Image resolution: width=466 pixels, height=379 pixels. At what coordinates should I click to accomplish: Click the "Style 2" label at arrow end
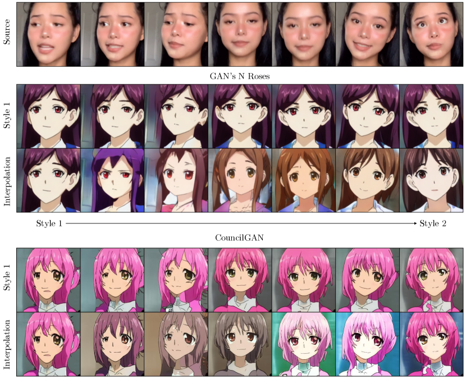coord(433,223)
